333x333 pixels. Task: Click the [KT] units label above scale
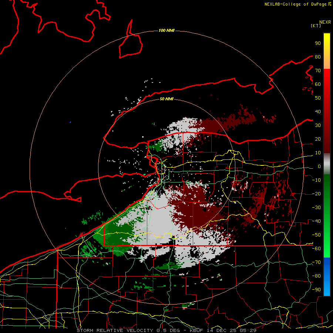coord(316,26)
